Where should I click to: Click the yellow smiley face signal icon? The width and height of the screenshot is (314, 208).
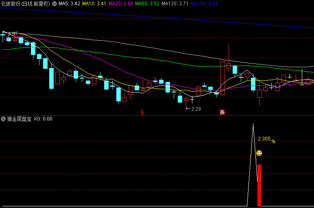259,153
